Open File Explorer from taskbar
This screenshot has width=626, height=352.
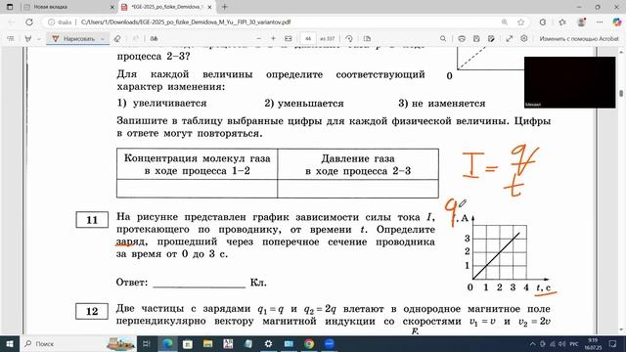pyautogui.click(x=207, y=343)
